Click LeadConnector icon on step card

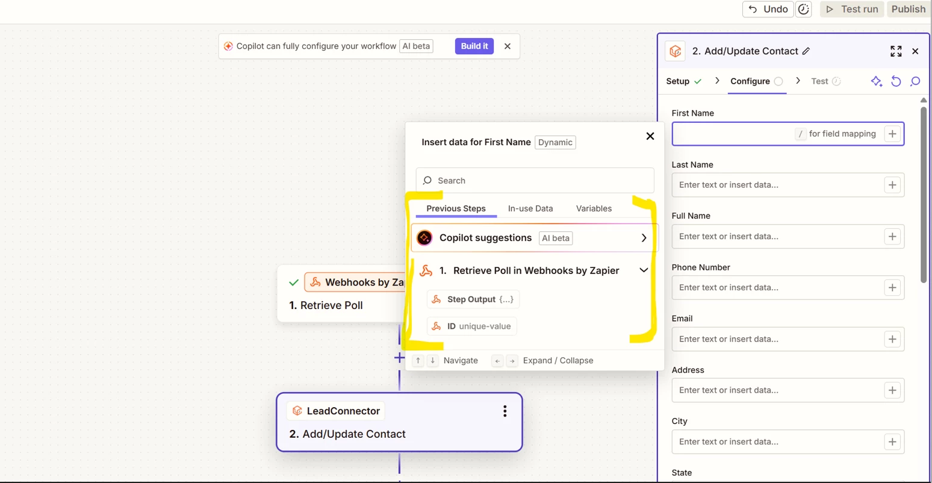[297, 411]
